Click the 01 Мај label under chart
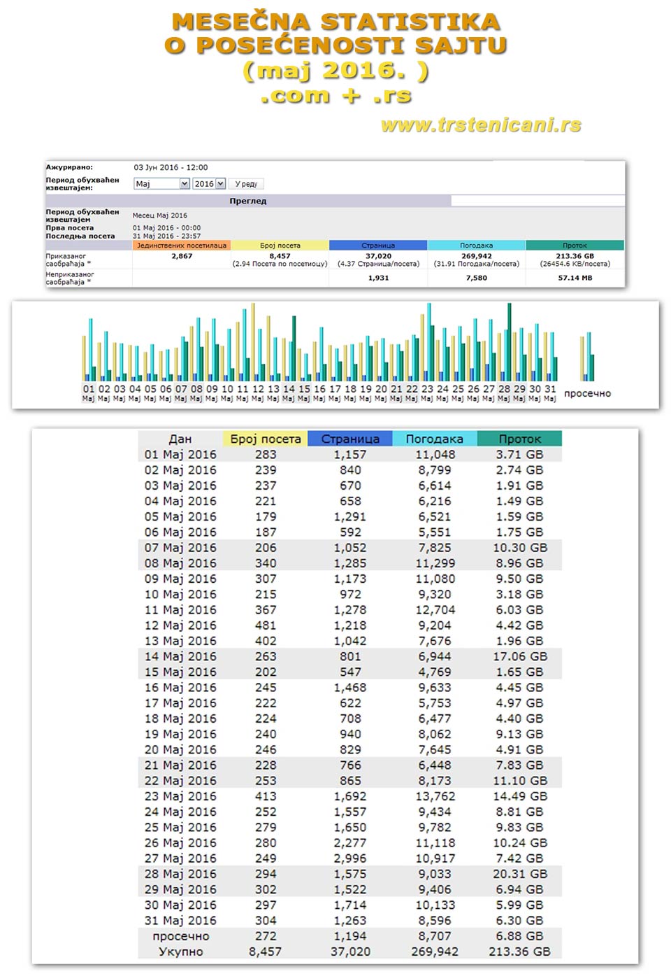This screenshot has height=976, width=671. (x=89, y=393)
